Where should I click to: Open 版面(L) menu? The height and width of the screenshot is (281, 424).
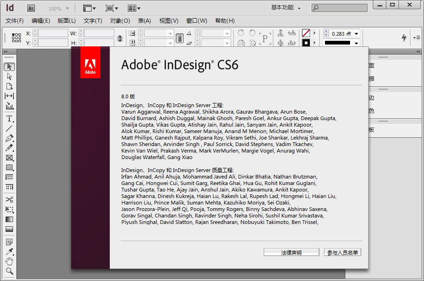pos(66,21)
